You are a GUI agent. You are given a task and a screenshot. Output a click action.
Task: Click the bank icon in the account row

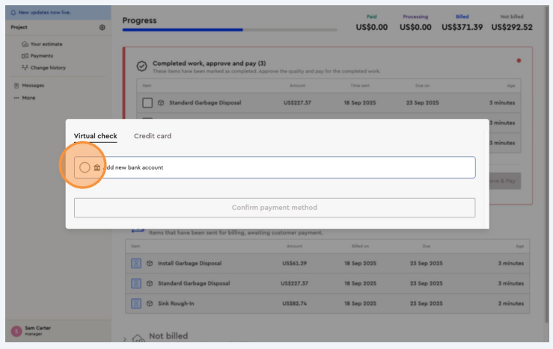(x=97, y=167)
